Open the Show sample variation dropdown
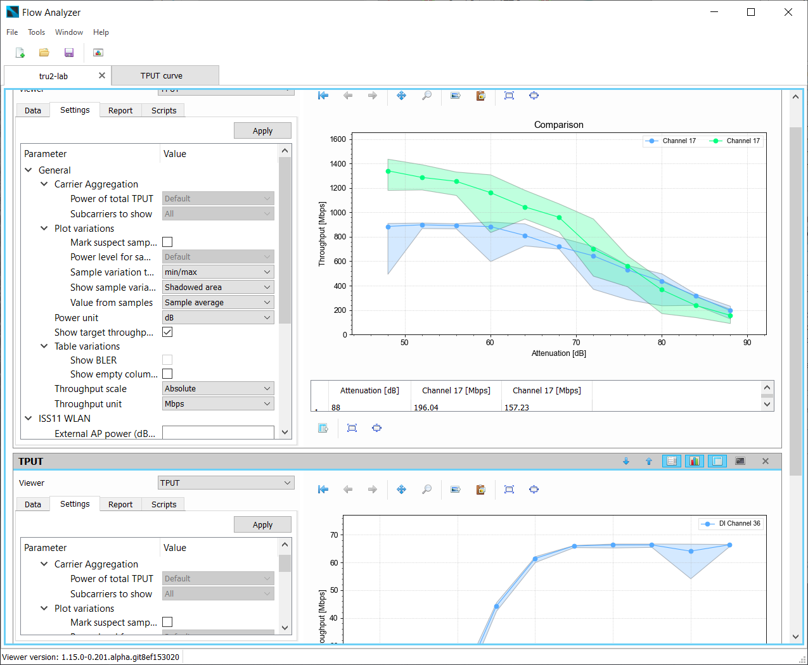The width and height of the screenshot is (808, 665). pos(218,287)
